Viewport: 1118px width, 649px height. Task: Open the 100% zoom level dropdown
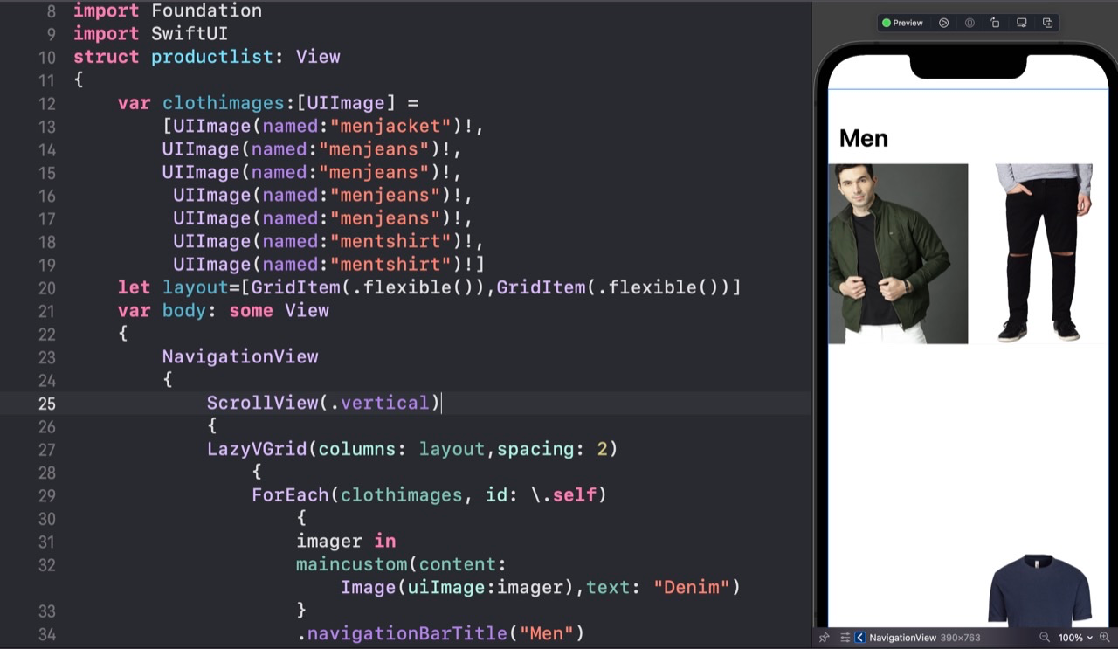coord(1075,638)
